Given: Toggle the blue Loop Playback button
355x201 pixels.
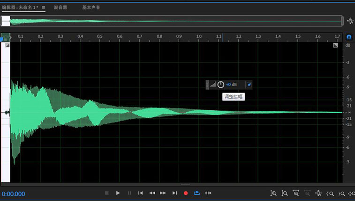Looking at the screenshot, I should pos(197,193).
